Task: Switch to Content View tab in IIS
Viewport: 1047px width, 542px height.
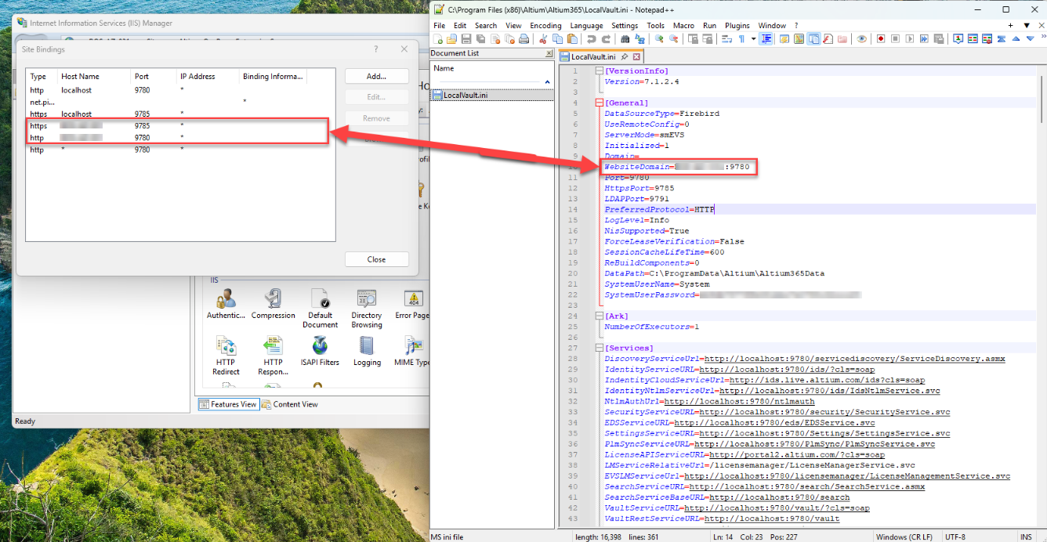Action: tap(290, 404)
